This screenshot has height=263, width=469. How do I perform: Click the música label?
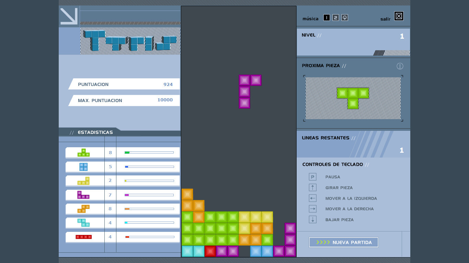pos(310,19)
